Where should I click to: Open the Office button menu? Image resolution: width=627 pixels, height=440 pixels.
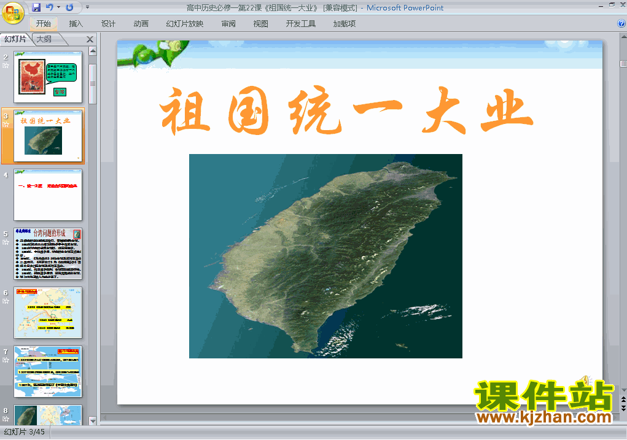coord(13,13)
